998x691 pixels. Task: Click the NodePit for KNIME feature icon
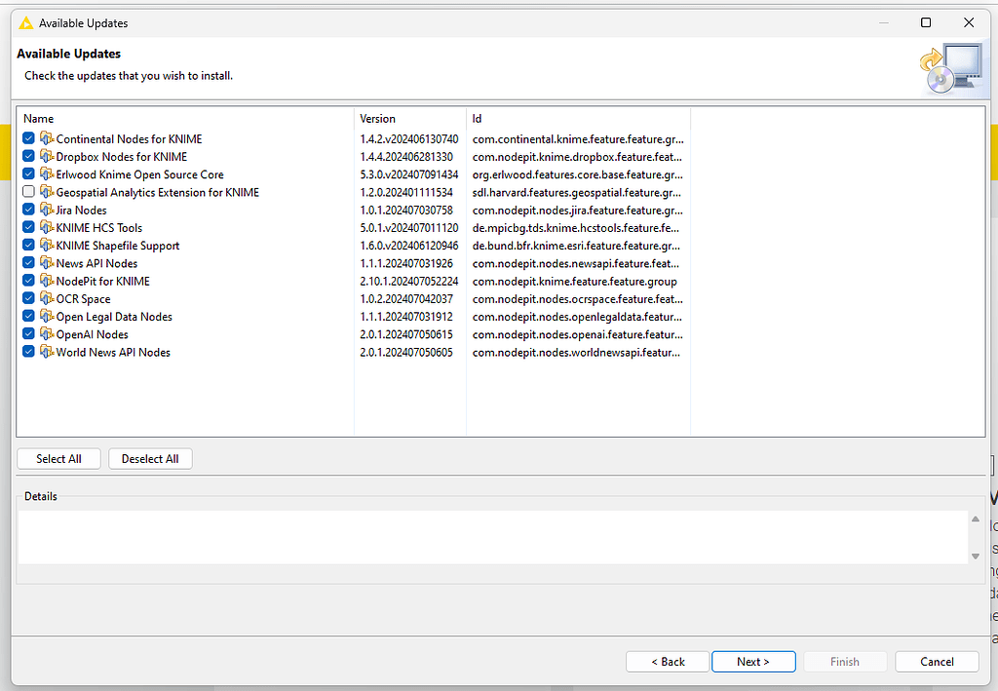point(47,281)
